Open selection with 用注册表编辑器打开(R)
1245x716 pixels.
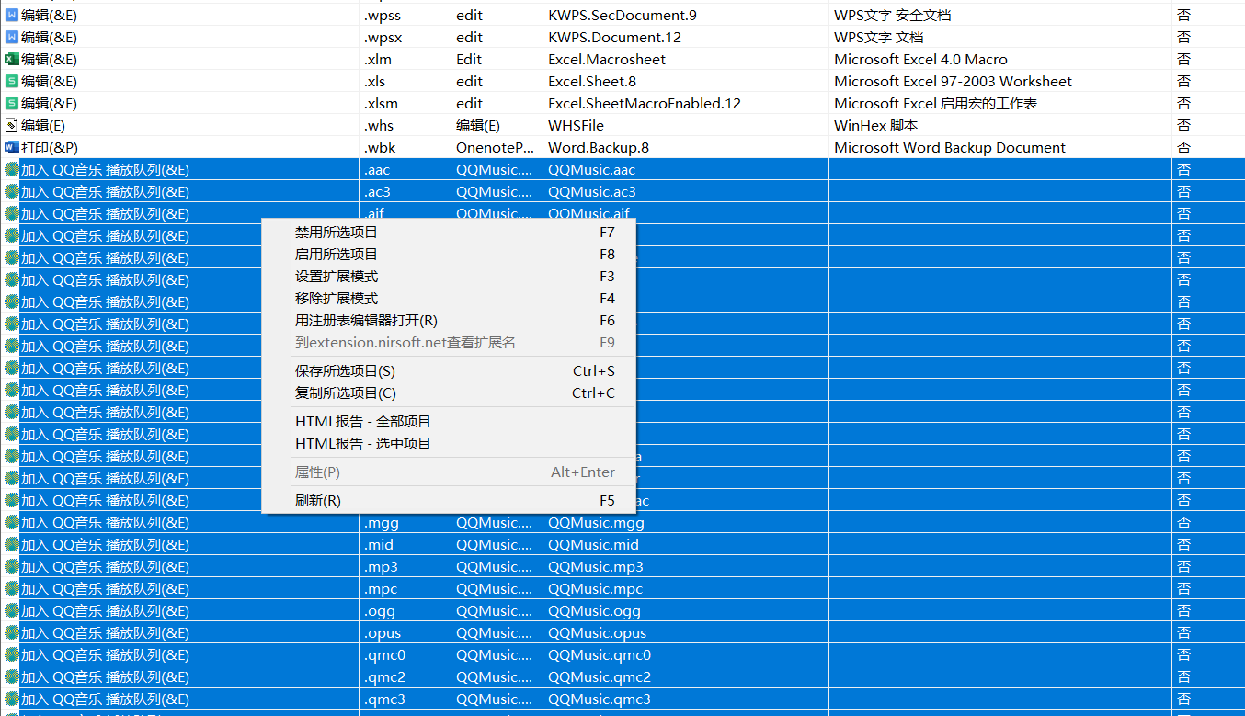(x=366, y=321)
